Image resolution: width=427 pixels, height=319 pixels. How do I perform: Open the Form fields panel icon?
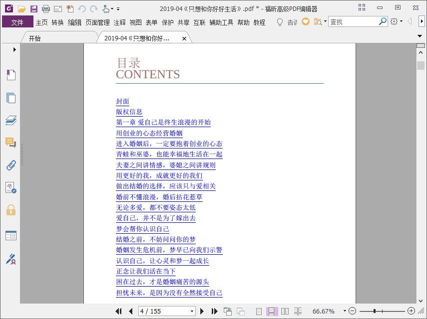[11, 236]
